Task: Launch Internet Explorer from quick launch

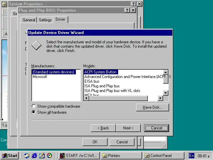Action: [x=34, y=156]
